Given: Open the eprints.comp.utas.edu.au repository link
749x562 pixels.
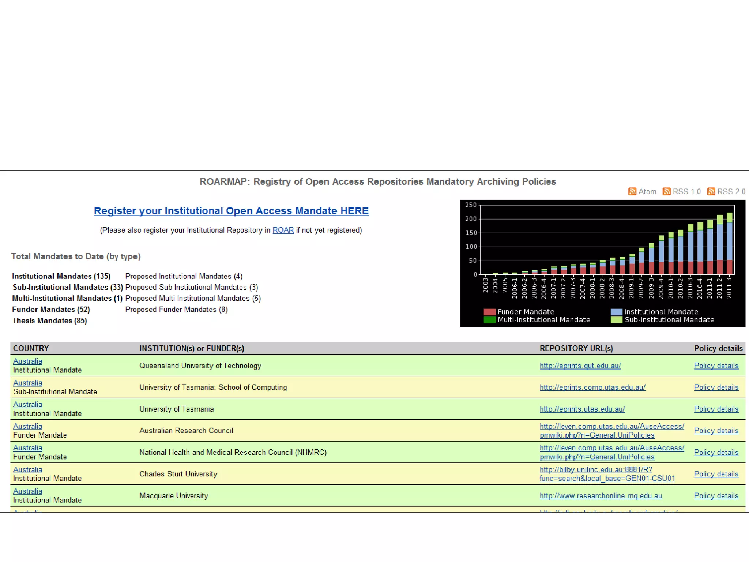Looking at the screenshot, I should point(592,387).
